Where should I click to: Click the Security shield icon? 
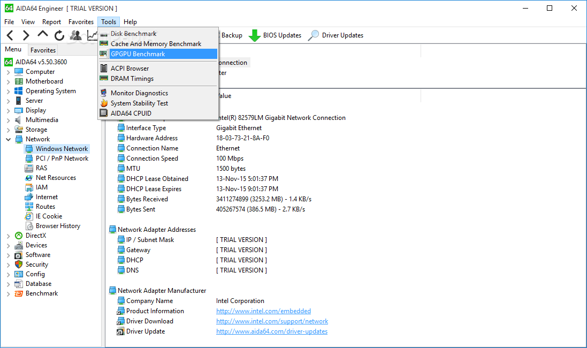[19, 264]
